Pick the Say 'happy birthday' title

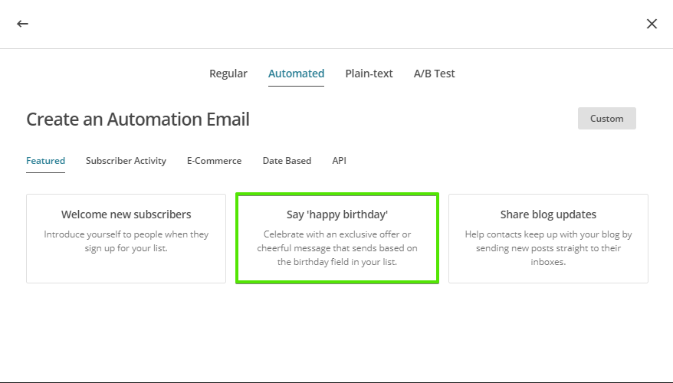click(x=337, y=214)
